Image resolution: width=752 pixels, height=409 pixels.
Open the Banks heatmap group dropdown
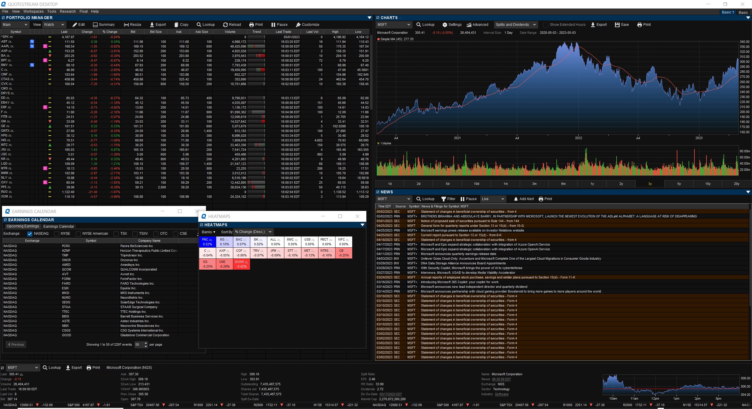click(209, 232)
